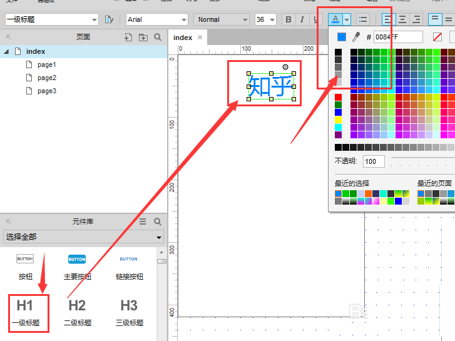Click the bullet list icon
The image size is (455, 341).
pos(363,19)
